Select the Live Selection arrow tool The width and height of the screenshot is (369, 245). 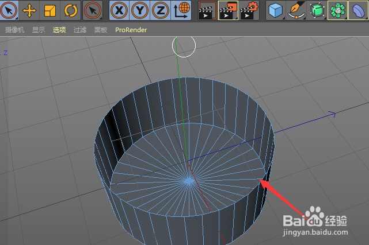coord(9,10)
